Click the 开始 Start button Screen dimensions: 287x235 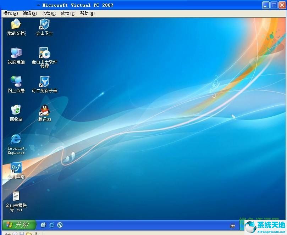(x=19, y=225)
